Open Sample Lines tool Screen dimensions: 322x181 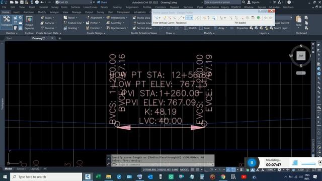[142, 23]
